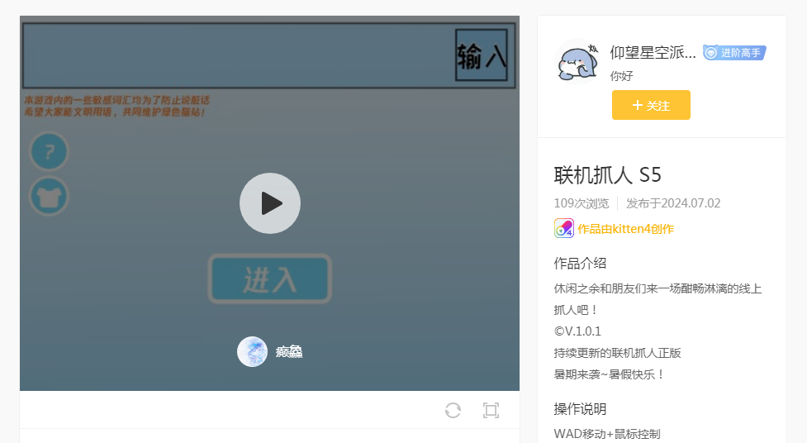
Task: Click the WAD移动+鼠标控制 instruction text
Action: 607,434
